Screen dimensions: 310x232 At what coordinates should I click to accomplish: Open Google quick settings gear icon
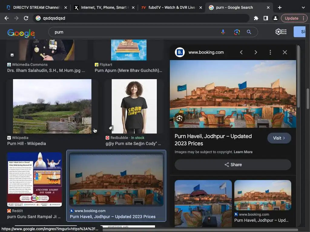(x=278, y=31)
